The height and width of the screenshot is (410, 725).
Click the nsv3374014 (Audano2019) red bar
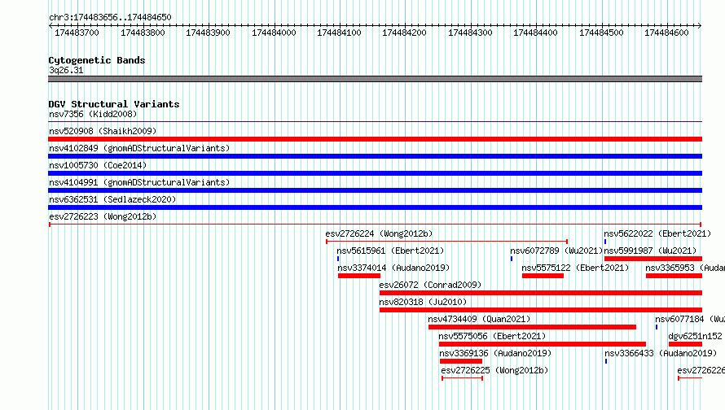[359, 276]
